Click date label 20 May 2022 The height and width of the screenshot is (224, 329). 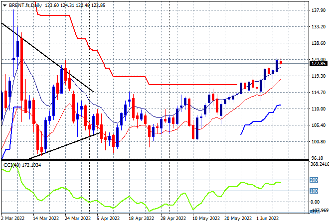(x=238, y=219)
